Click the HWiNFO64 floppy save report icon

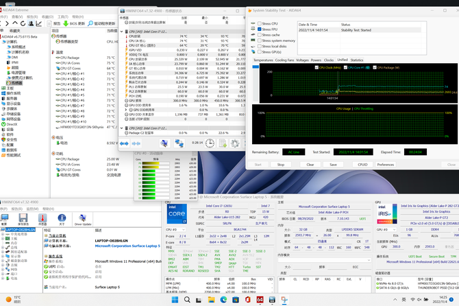(23, 217)
